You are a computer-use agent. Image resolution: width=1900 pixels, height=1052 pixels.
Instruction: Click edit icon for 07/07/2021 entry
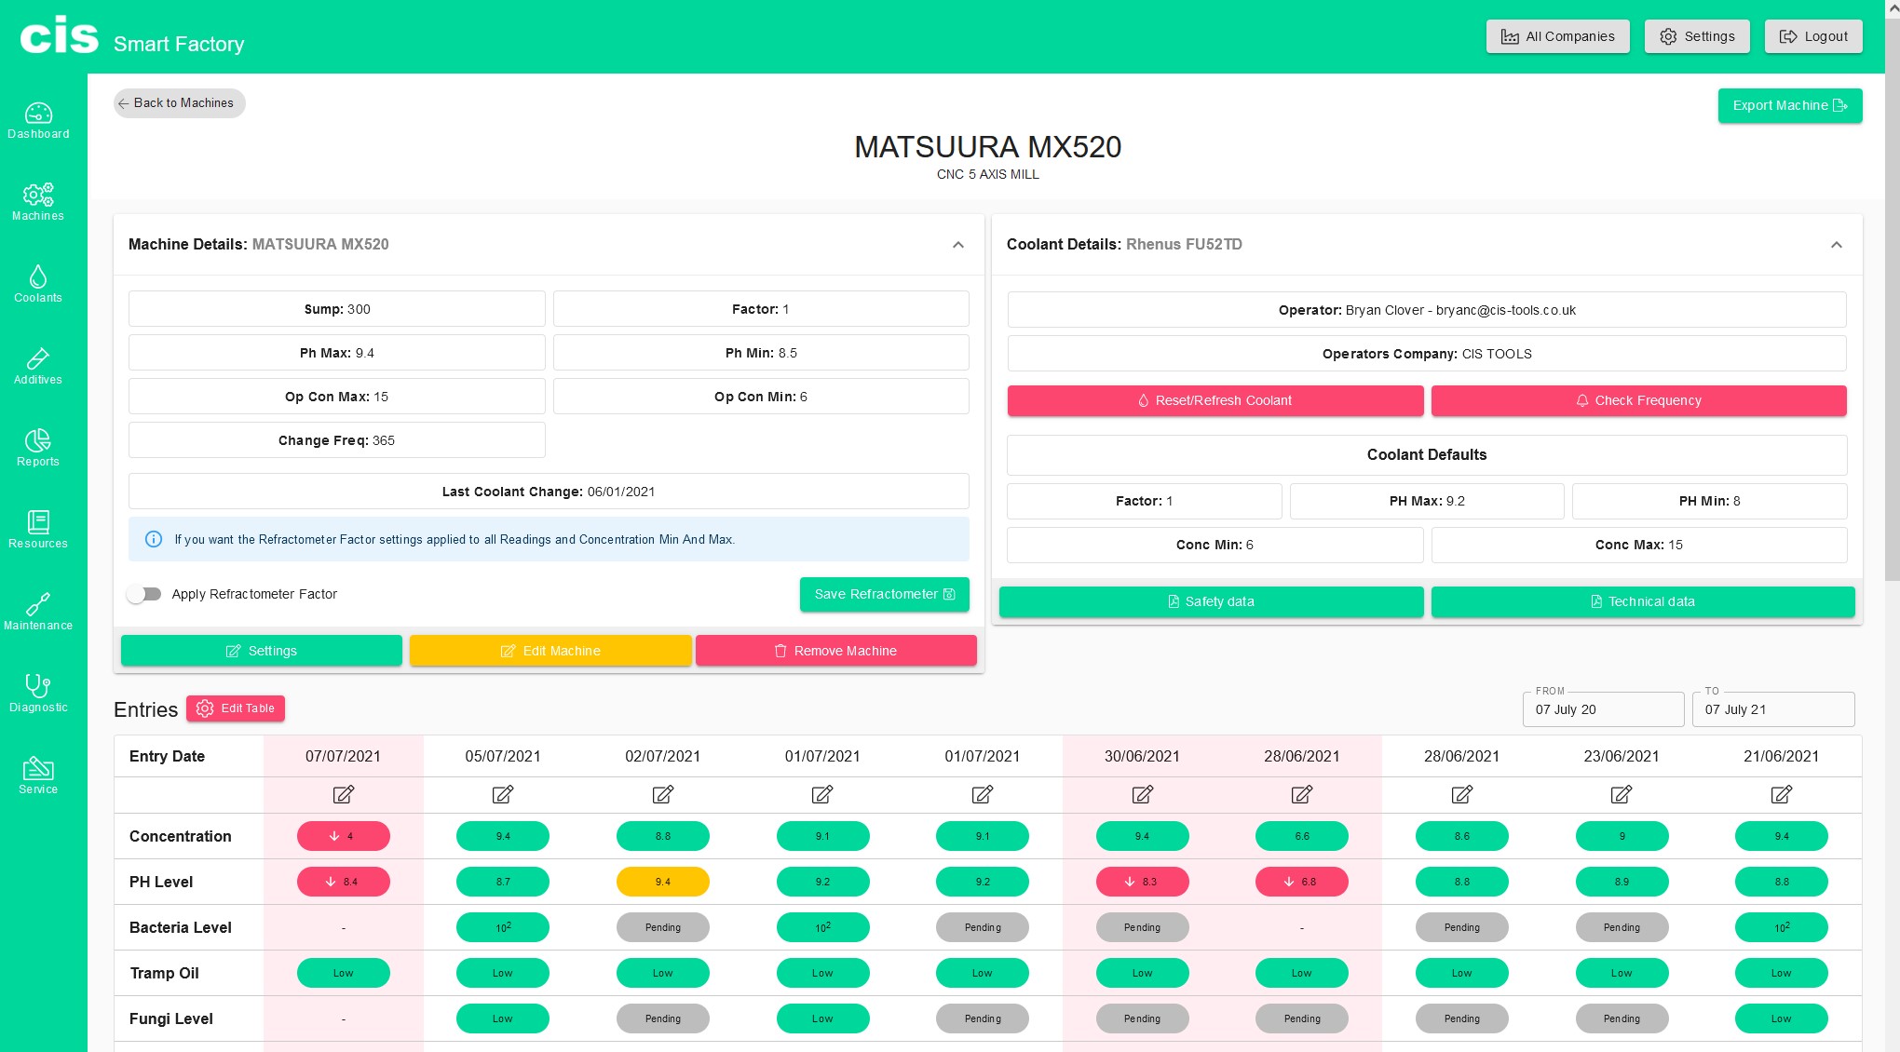click(x=343, y=794)
